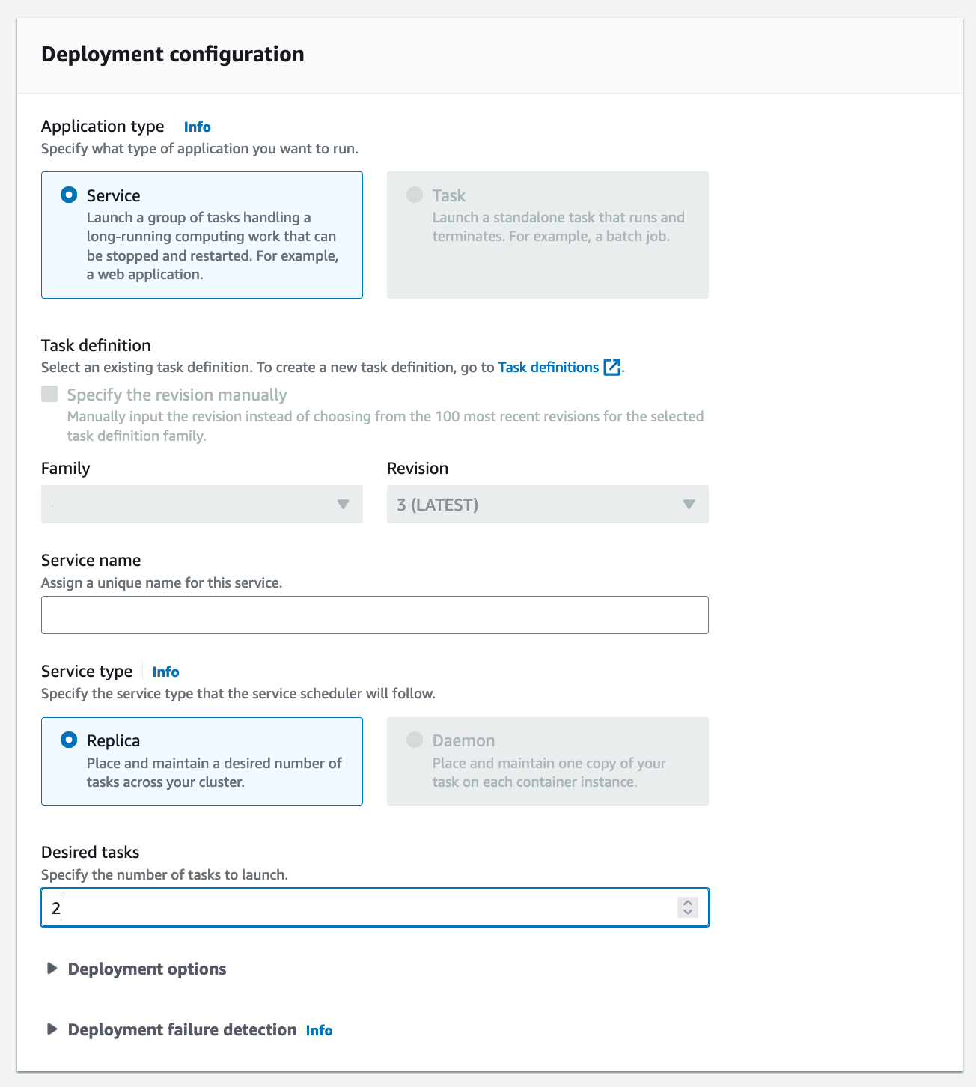Open Info link next to Service type

pos(166,672)
